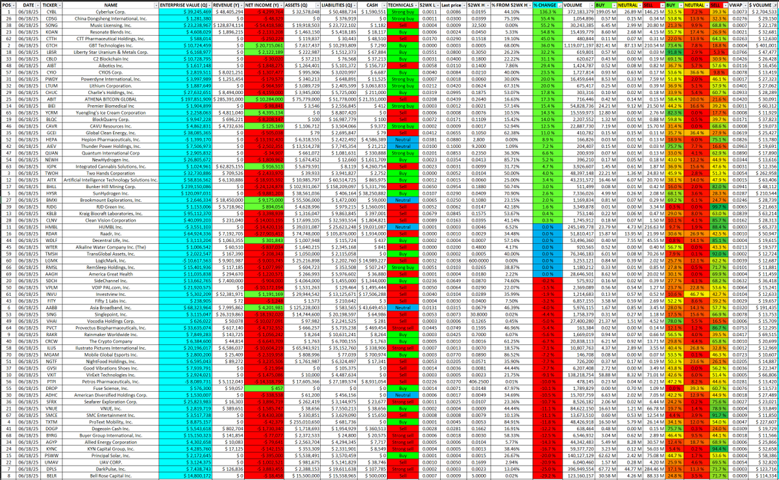The height and width of the screenshot is (480, 779).
Task: Open the REVENUE (Y) filter dropdown
Action: (x=241, y=4)
